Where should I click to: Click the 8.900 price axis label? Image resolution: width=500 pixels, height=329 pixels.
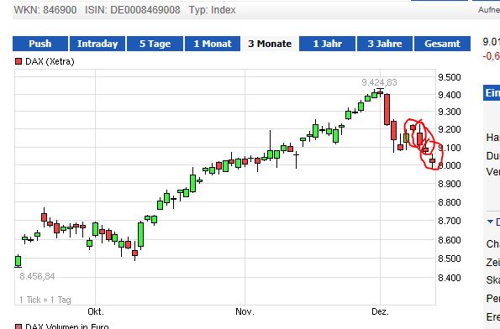coord(450,184)
